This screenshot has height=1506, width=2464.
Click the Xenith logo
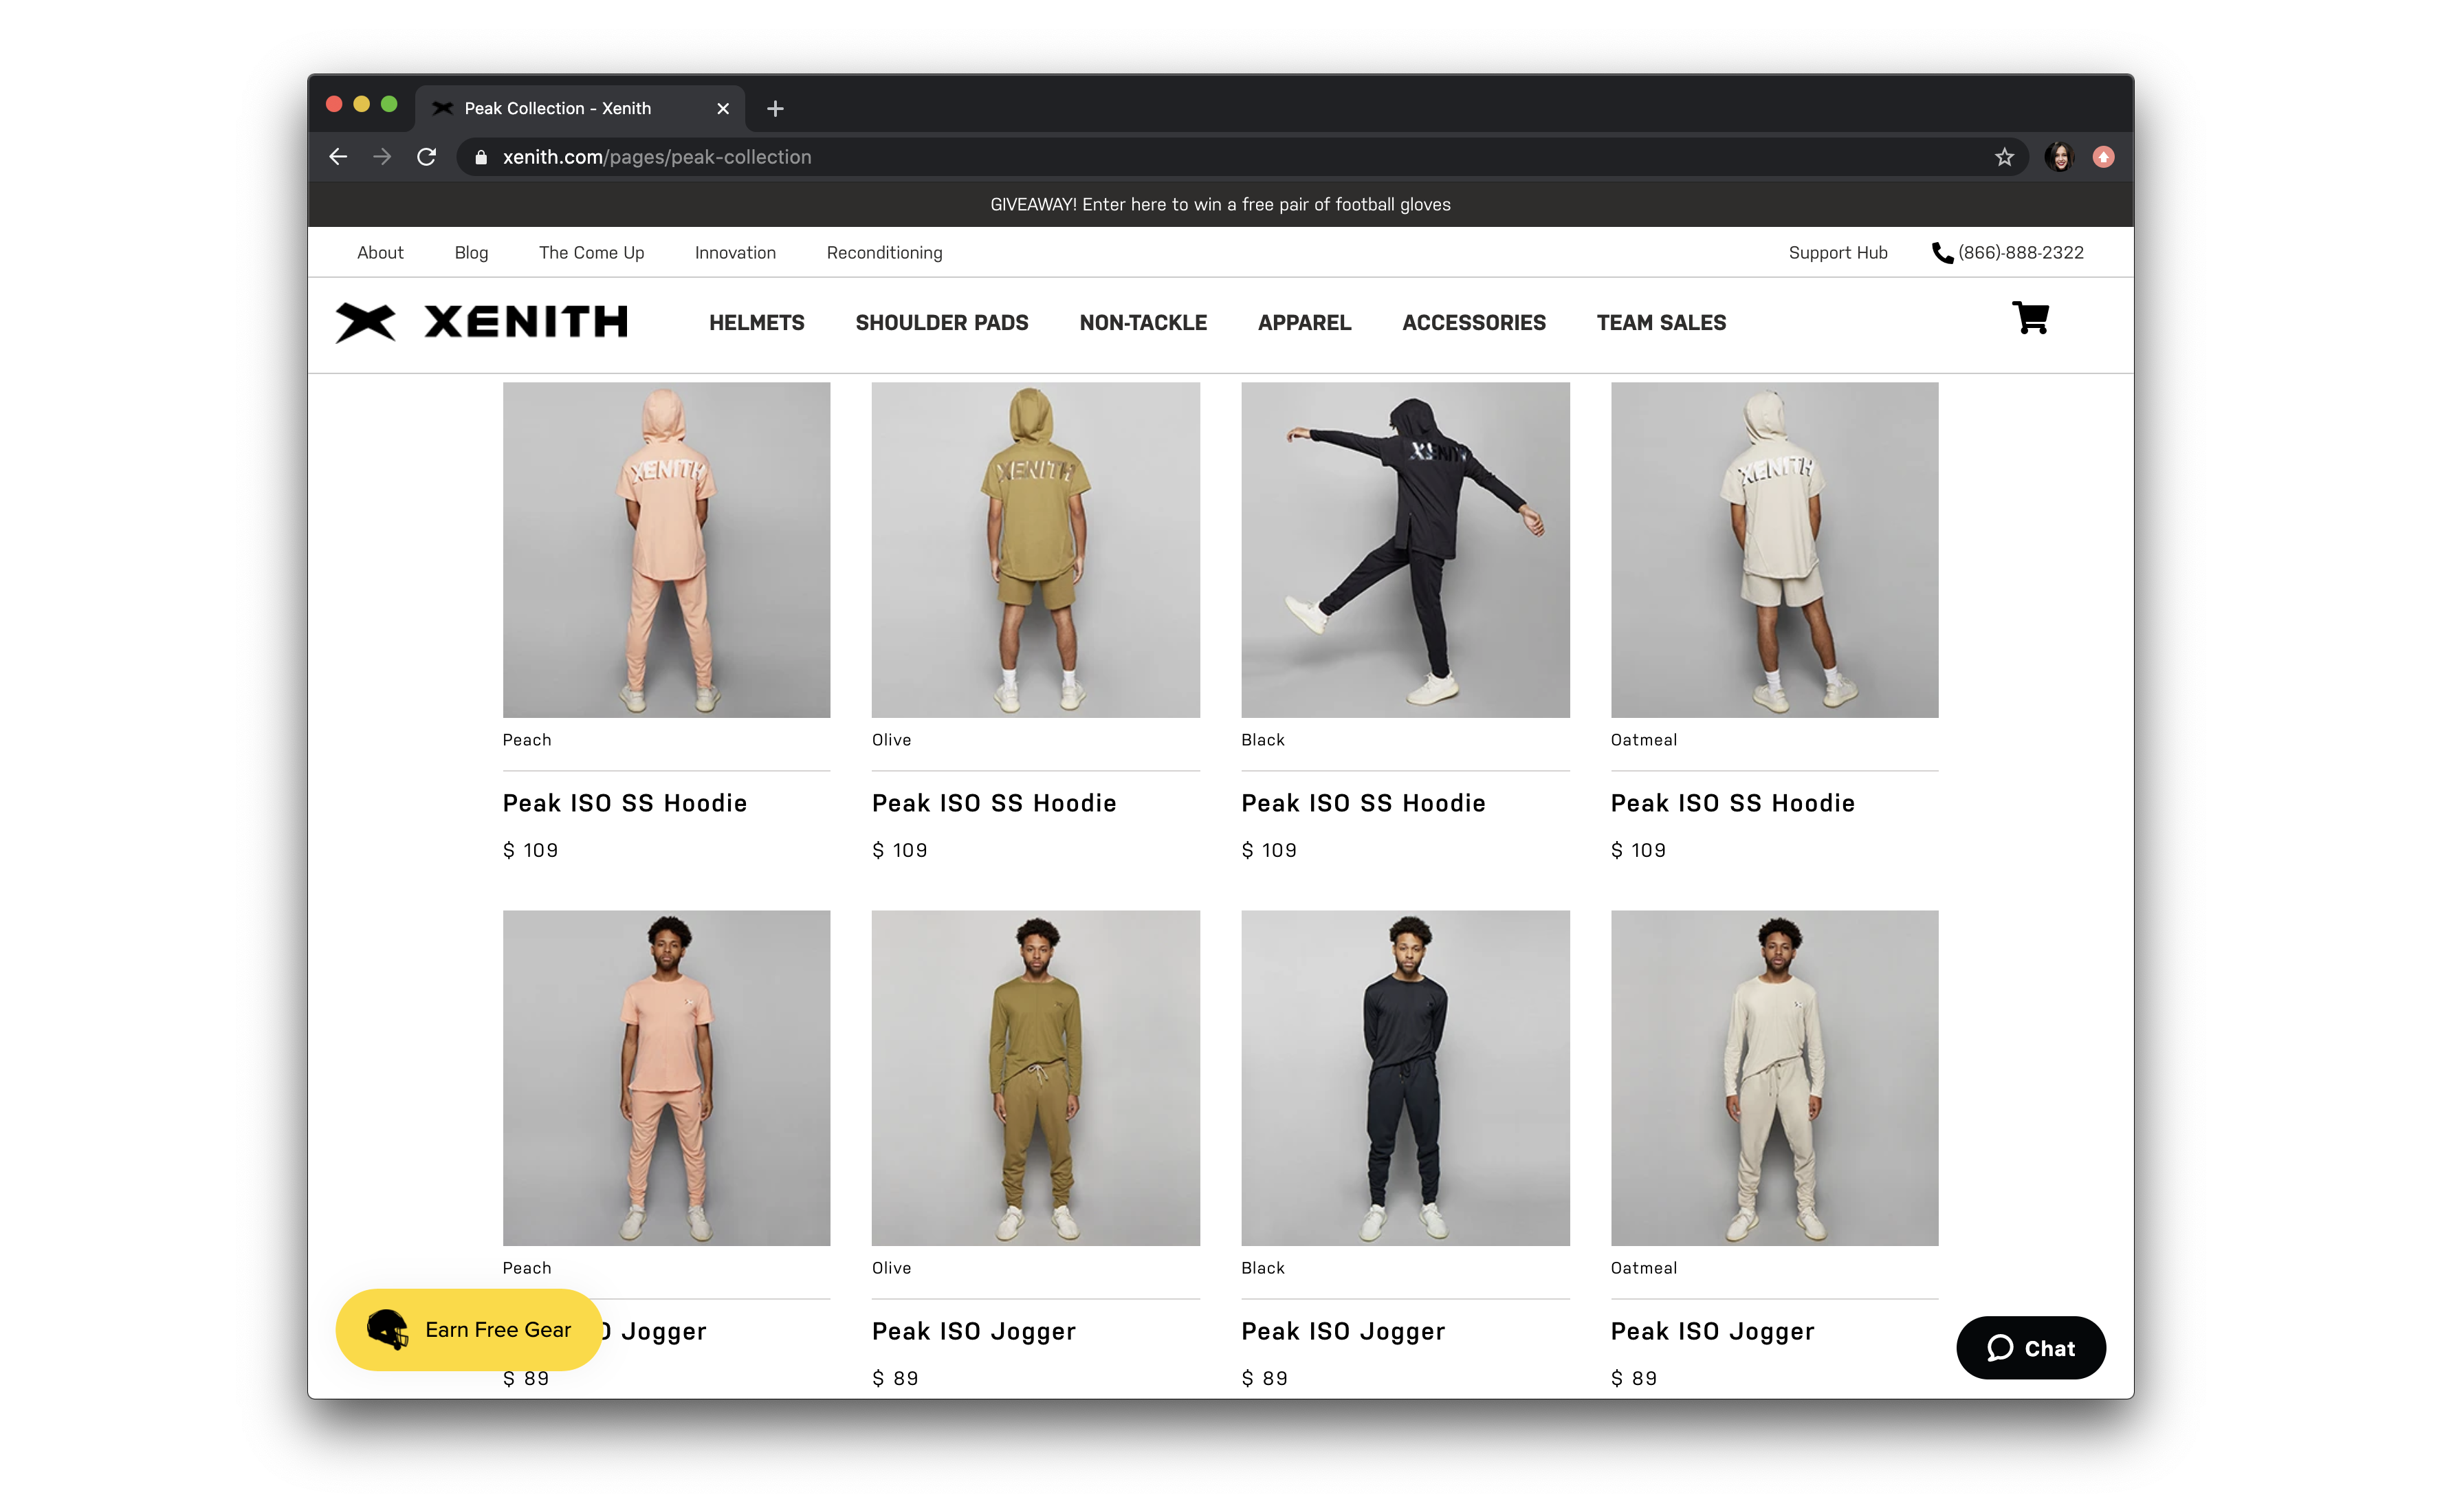pyautogui.click(x=481, y=322)
